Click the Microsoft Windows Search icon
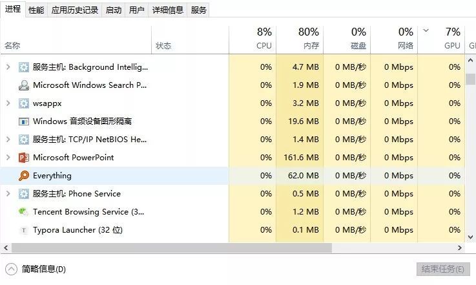Image resolution: width=476 pixels, height=285 pixels. [24, 85]
